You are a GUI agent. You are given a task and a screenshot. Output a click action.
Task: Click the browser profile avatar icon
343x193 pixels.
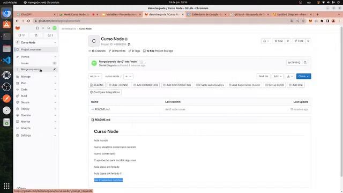click(x=333, y=21)
